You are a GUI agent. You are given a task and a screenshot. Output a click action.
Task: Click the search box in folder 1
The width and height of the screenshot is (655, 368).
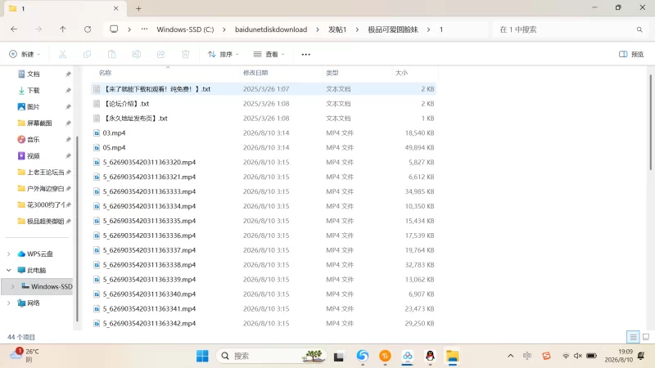[x=569, y=29]
